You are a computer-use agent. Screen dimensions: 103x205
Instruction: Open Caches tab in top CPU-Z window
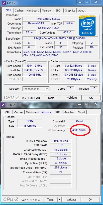tap(19, 11)
